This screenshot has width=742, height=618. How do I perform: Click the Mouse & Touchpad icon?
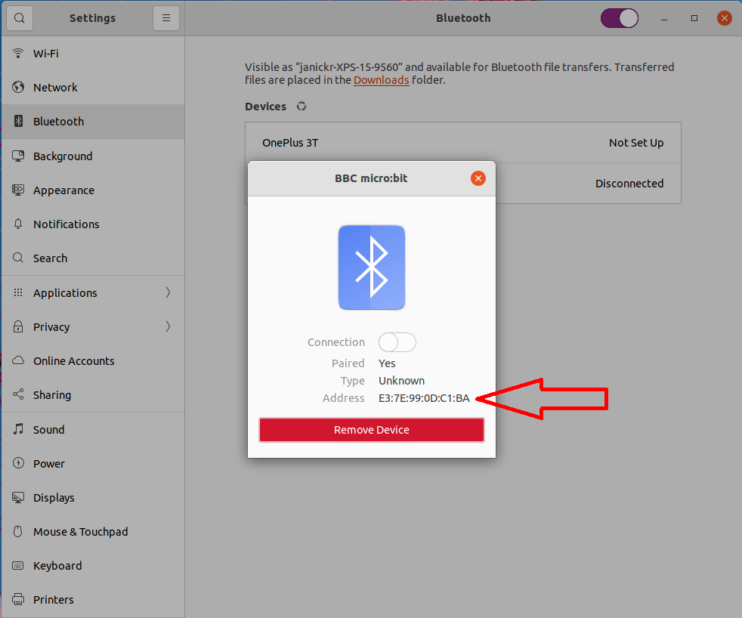coord(18,531)
